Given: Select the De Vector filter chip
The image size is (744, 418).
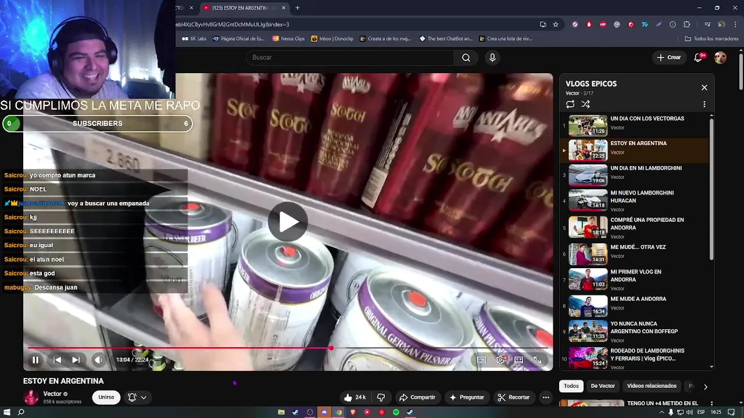Looking at the screenshot, I should 603,386.
